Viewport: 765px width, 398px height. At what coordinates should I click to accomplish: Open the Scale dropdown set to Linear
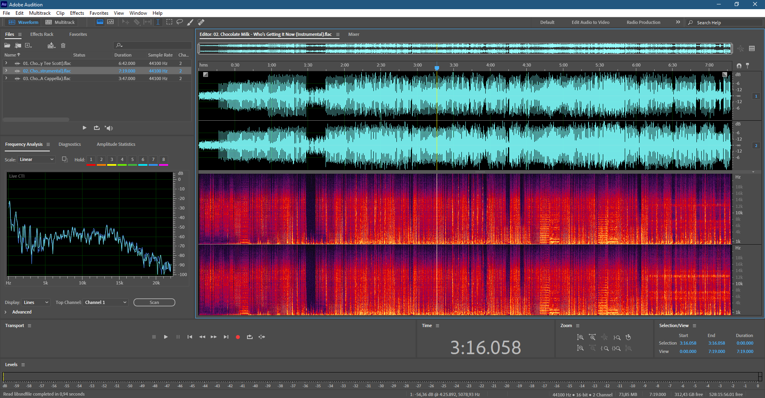tap(36, 159)
